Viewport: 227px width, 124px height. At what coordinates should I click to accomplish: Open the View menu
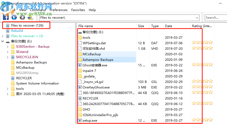pos(23,10)
